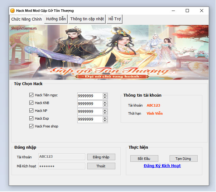The width and height of the screenshot is (216, 192).
Task: Decrease the Hack NP value with down arrow
Action: pyautogui.click(x=105, y=113)
